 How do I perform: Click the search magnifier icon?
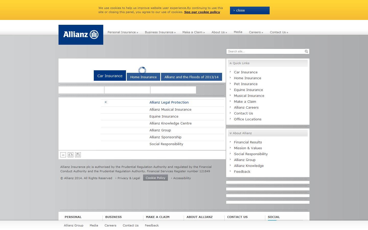click(306, 51)
